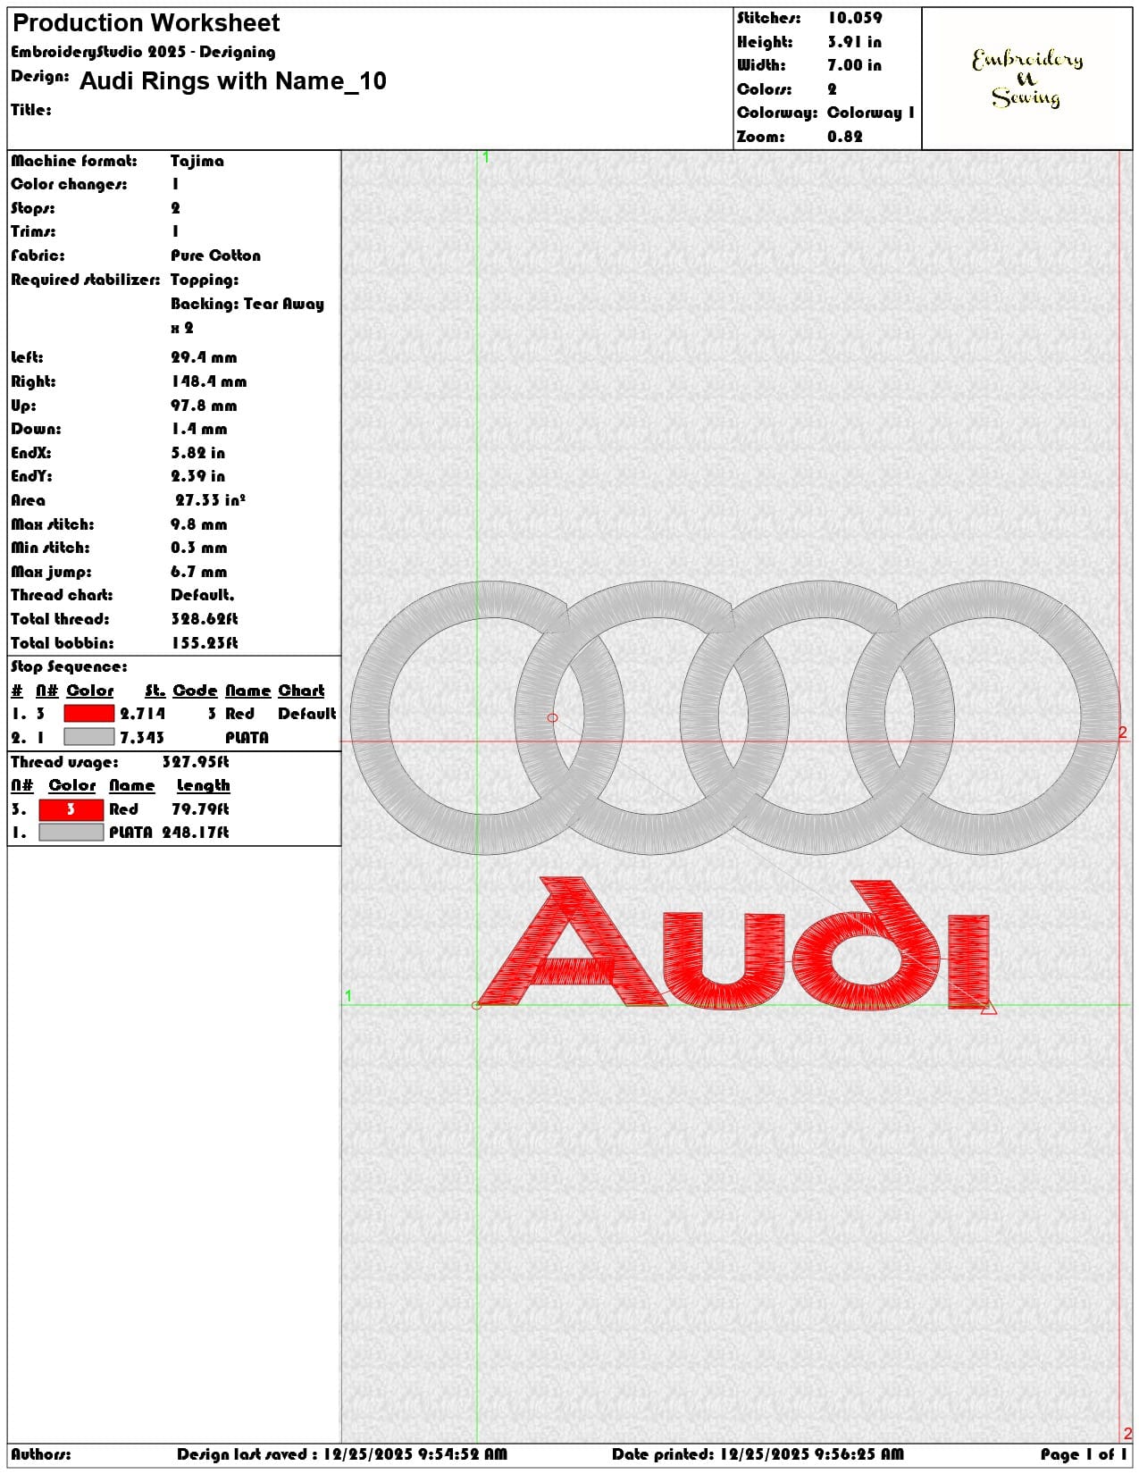
Task: Click the Down value 1.4 mm
Action: coord(198,429)
